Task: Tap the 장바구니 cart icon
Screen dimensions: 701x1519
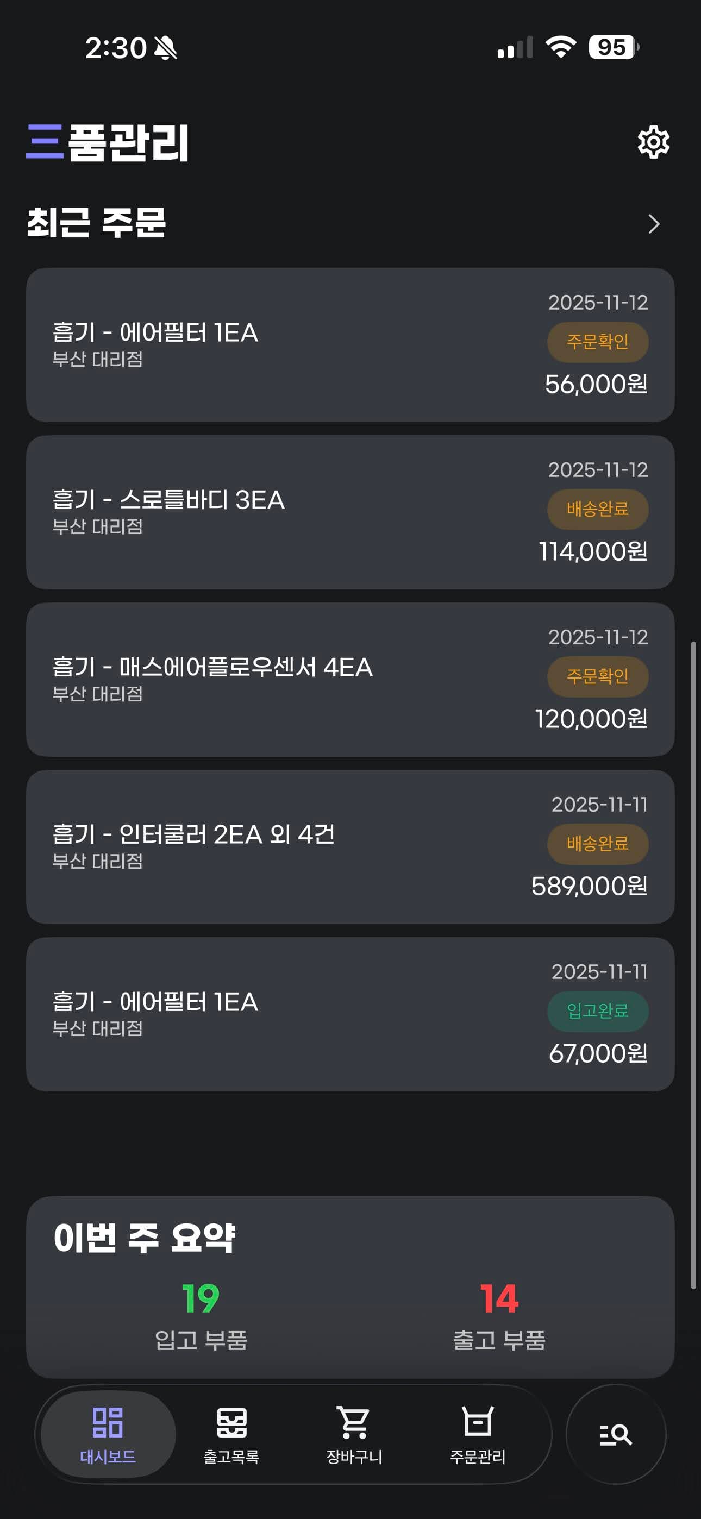Action: pyautogui.click(x=354, y=1422)
